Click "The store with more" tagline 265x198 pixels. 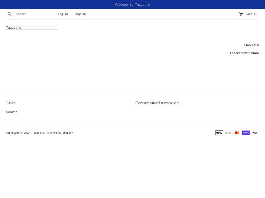coord(244,53)
